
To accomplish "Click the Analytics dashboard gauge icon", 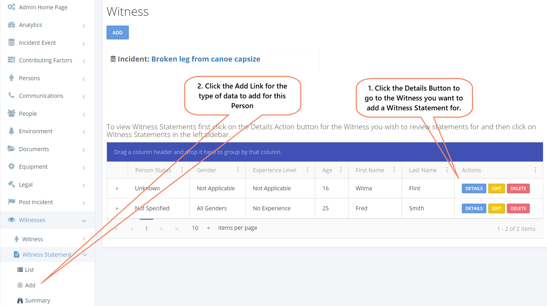I will tap(11, 25).
